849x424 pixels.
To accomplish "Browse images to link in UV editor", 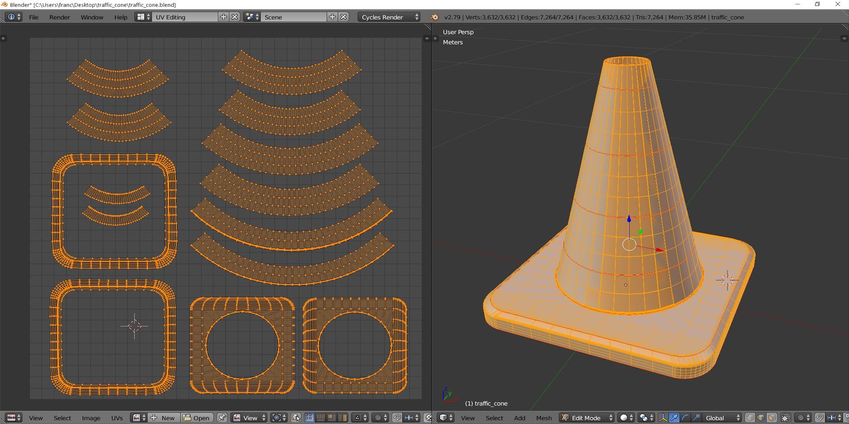I will [139, 417].
